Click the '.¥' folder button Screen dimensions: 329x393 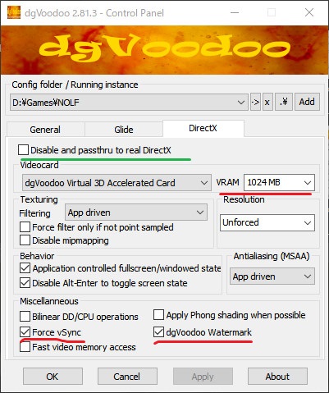click(284, 102)
